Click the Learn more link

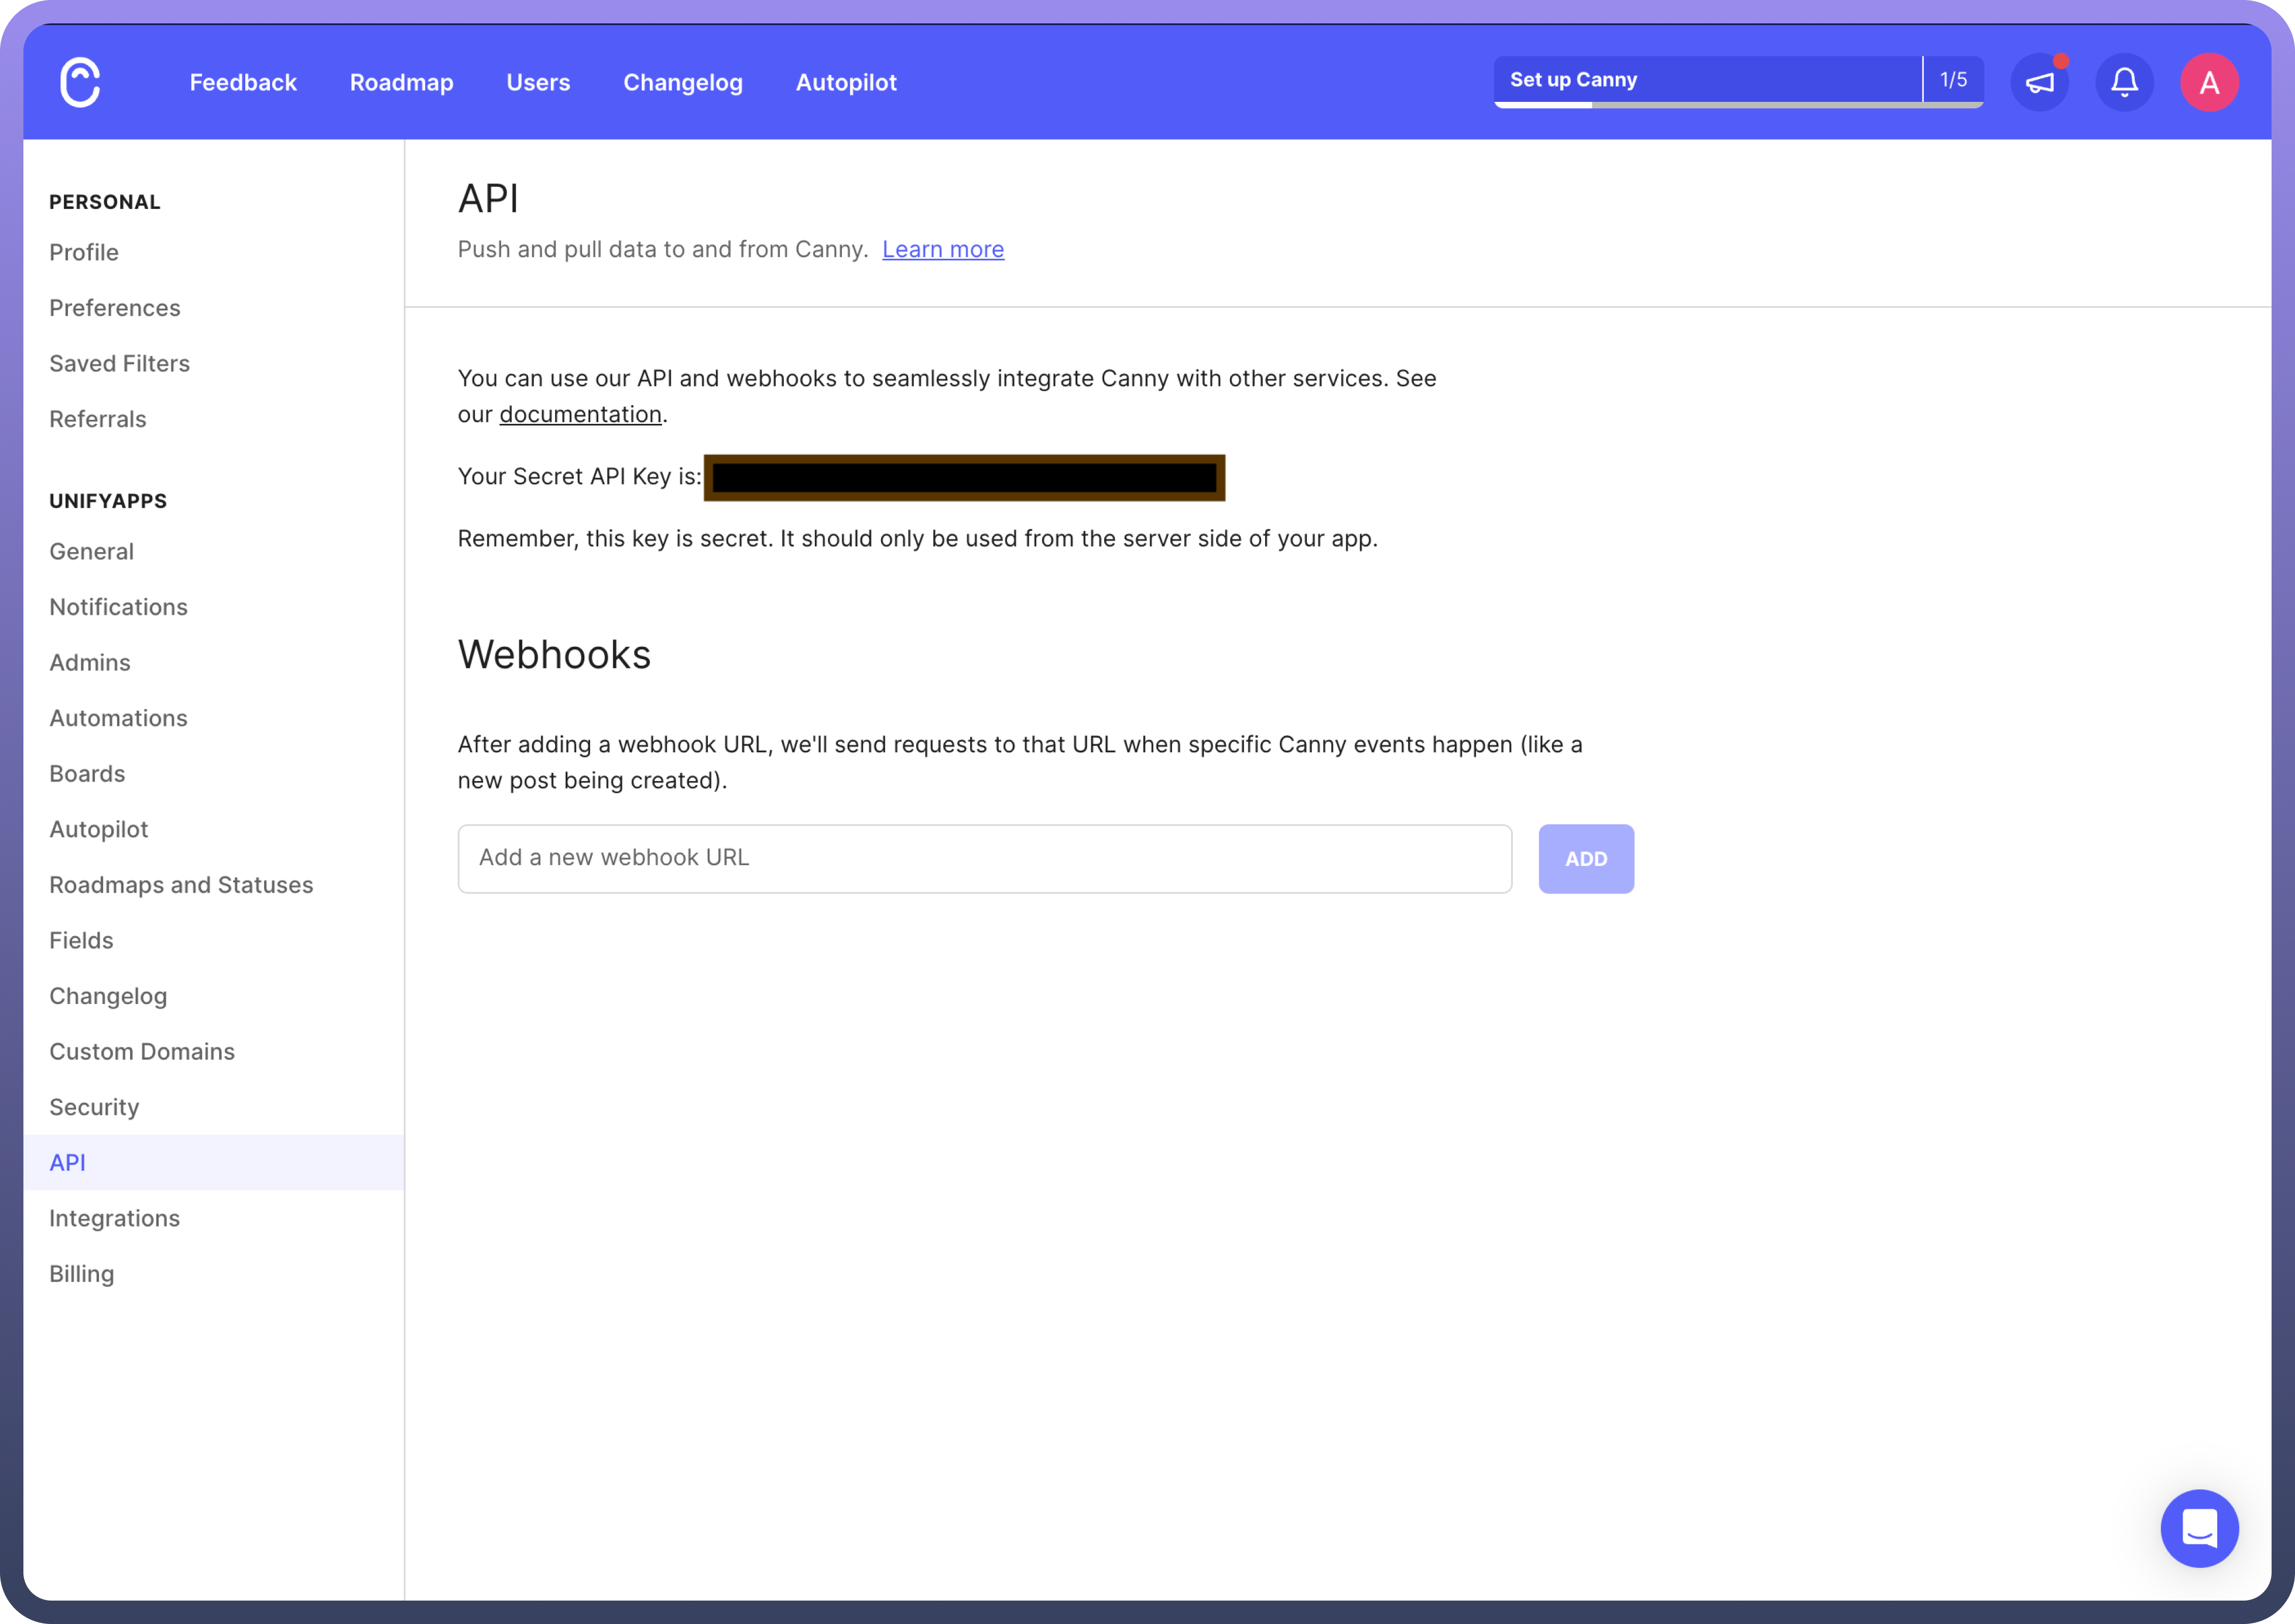tap(942, 249)
